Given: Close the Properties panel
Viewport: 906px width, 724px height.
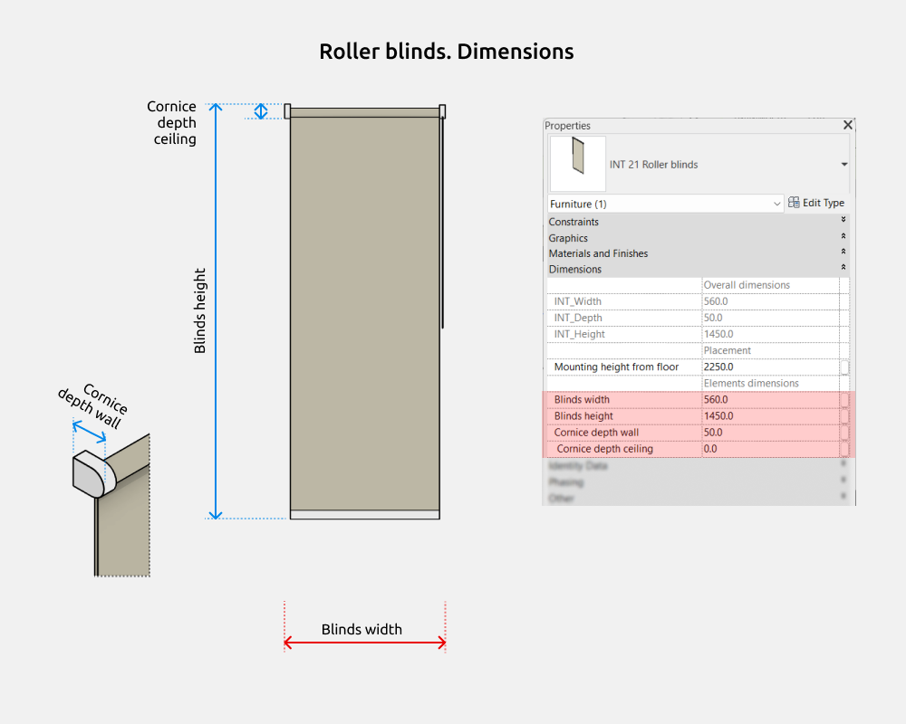Looking at the screenshot, I should tap(848, 125).
